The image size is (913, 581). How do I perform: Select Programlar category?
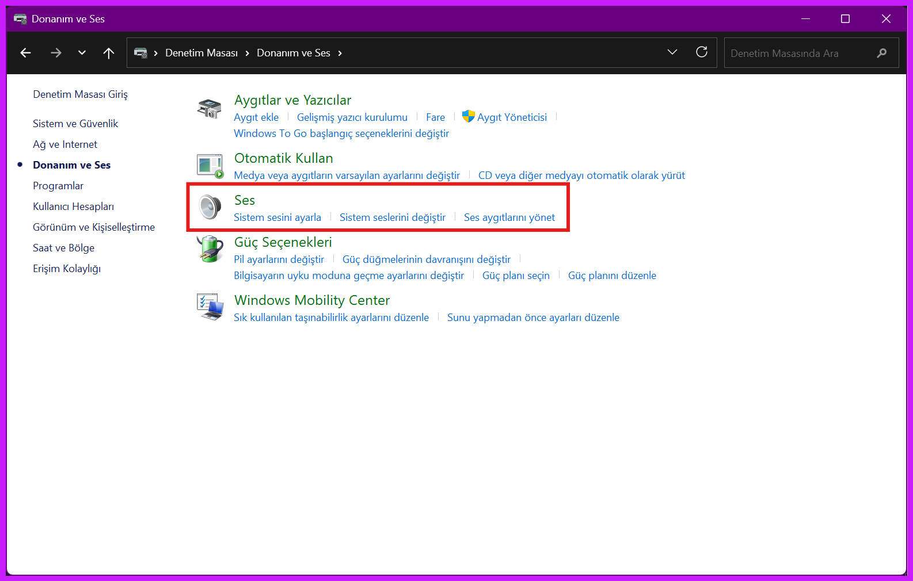pos(58,186)
